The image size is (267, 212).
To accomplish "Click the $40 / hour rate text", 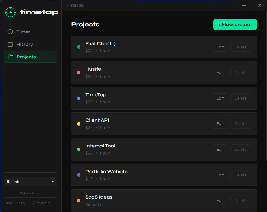I will (x=97, y=153).
